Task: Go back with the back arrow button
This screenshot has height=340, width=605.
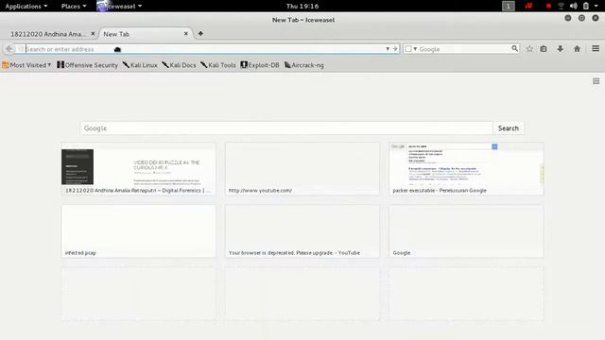Action: [9, 49]
